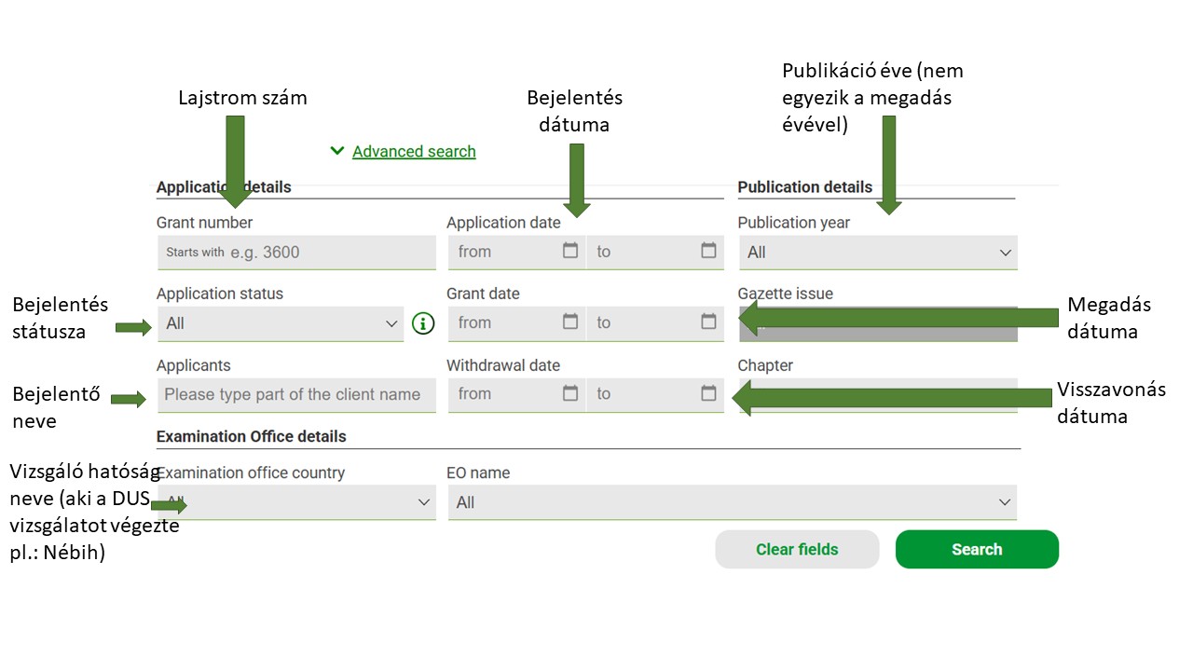Viewport: 1193px width, 671px height.
Task: Click the Grant date 'from' field
Action: click(516, 322)
